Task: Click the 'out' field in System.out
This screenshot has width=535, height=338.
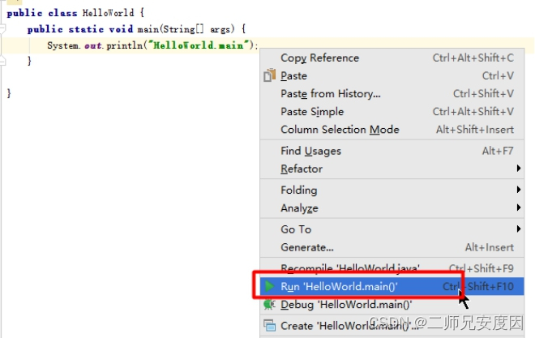Action: [92, 45]
